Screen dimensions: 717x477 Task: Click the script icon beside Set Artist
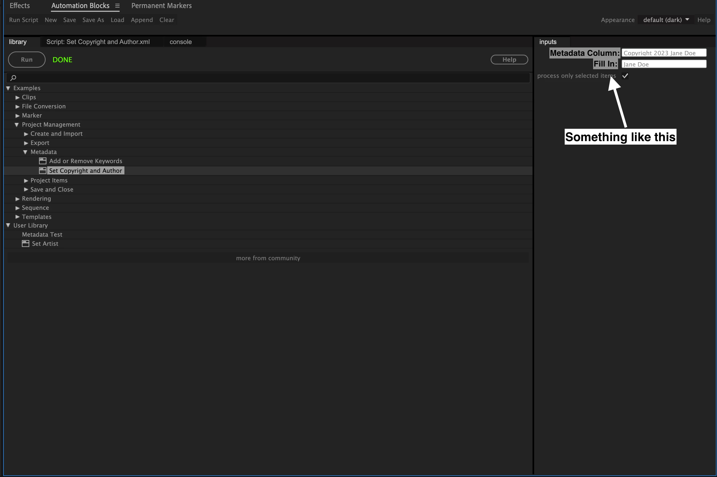[x=25, y=244]
